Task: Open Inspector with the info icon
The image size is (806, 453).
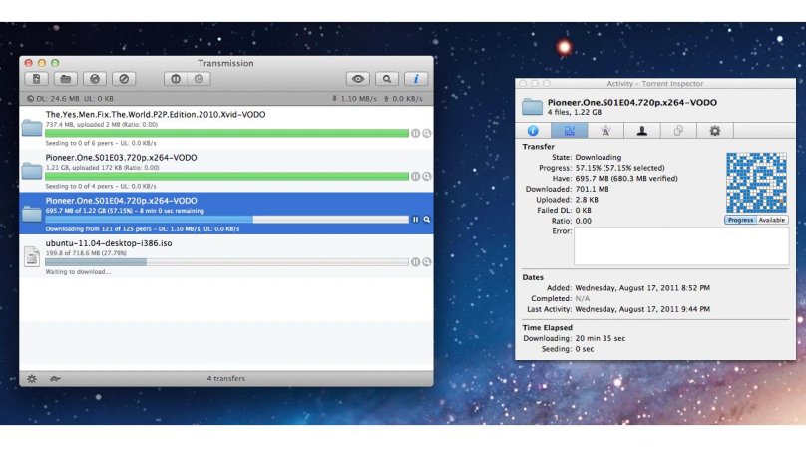Action: point(415,79)
